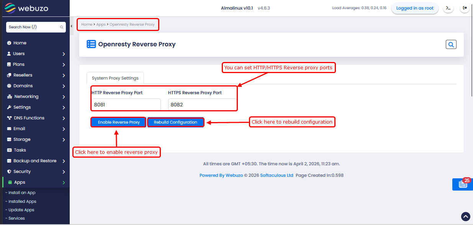The image size is (473, 225).
Task: Collapse sidebar using the left arrow handle
Action: click(72, 26)
